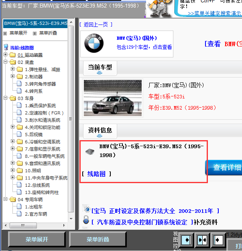Expand the 01 驱动装置 tree node
Screen dimensions: 242x251
click(x=6, y=55)
